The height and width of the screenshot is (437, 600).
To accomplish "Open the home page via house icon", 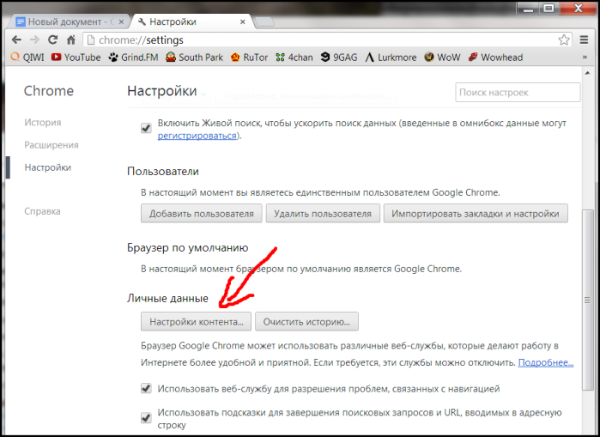I will (x=70, y=39).
